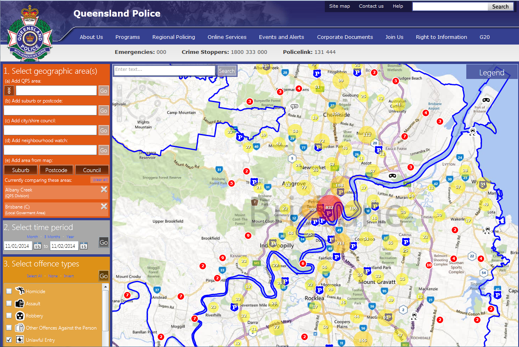
Task: Open the Programs navigation menu
Action: [127, 37]
